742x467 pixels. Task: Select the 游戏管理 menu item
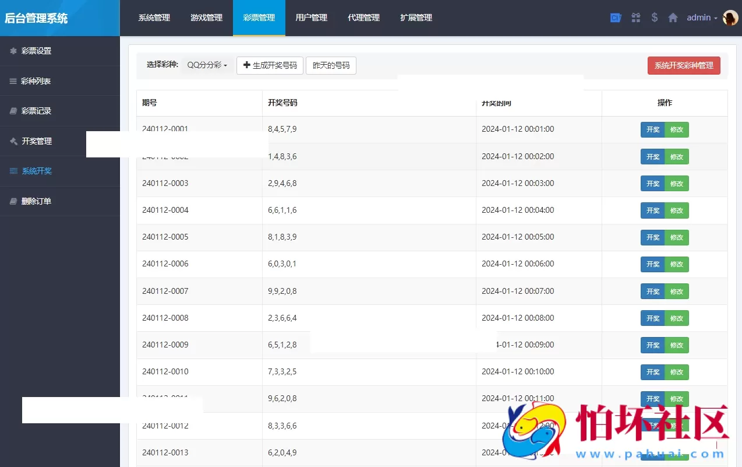(206, 17)
